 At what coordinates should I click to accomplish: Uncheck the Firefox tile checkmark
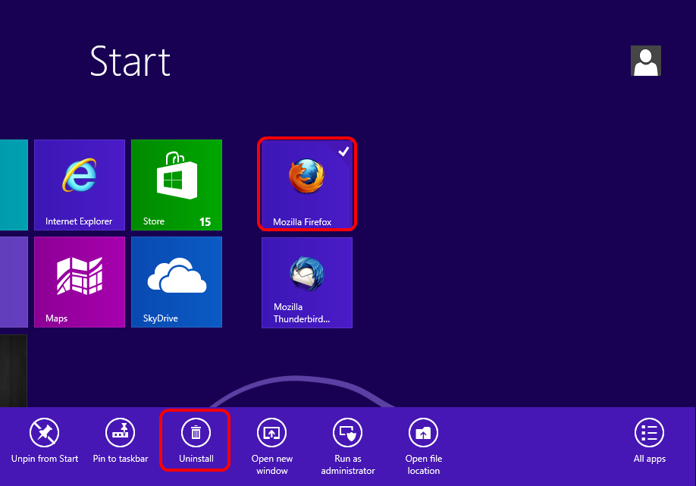click(x=343, y=152)
